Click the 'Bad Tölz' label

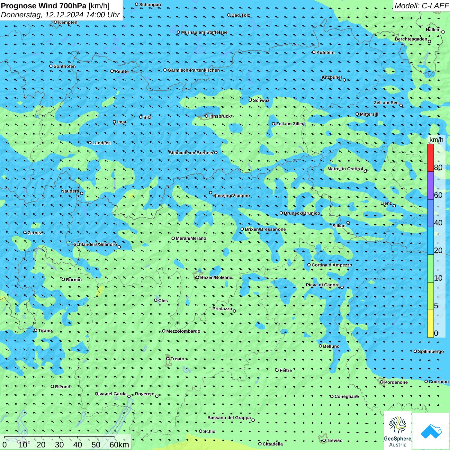click(x=240, y=15)
